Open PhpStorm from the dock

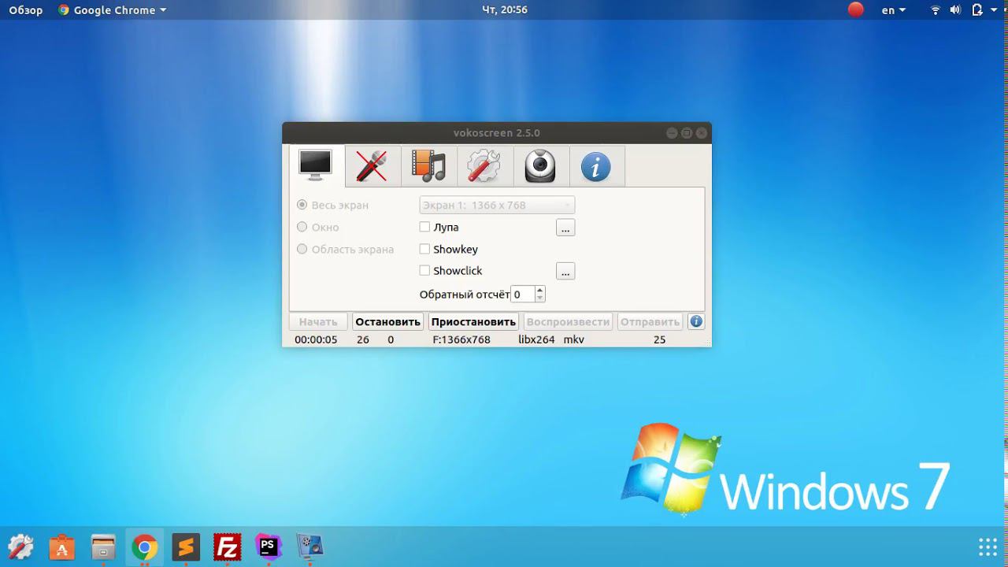(x=269, y=547)
